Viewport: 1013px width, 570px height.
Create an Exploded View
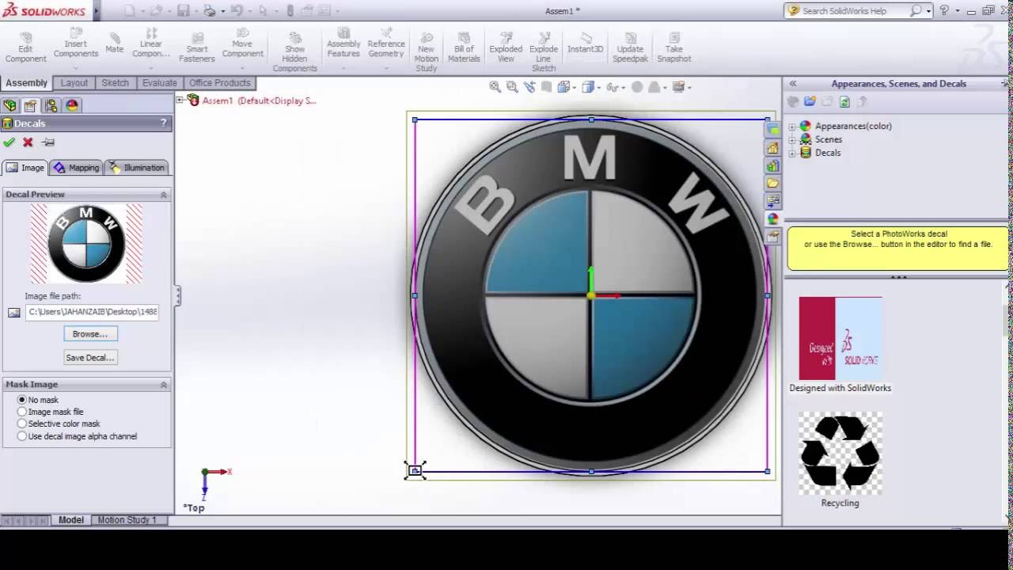(x=506, y=47)
